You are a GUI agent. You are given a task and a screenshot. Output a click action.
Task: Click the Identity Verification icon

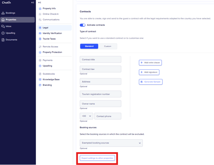(x=40, y=33)
